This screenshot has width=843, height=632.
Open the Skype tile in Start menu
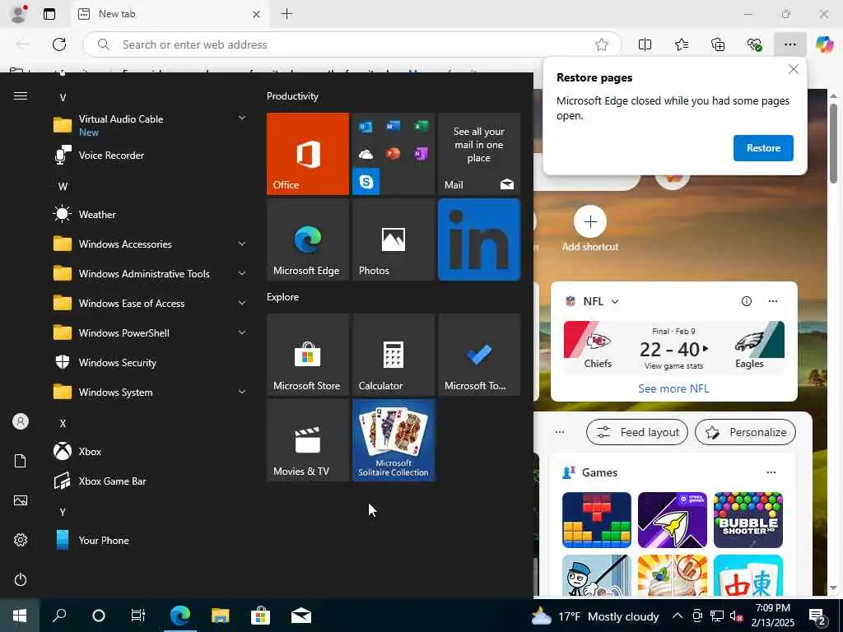(x=366, y=182)
